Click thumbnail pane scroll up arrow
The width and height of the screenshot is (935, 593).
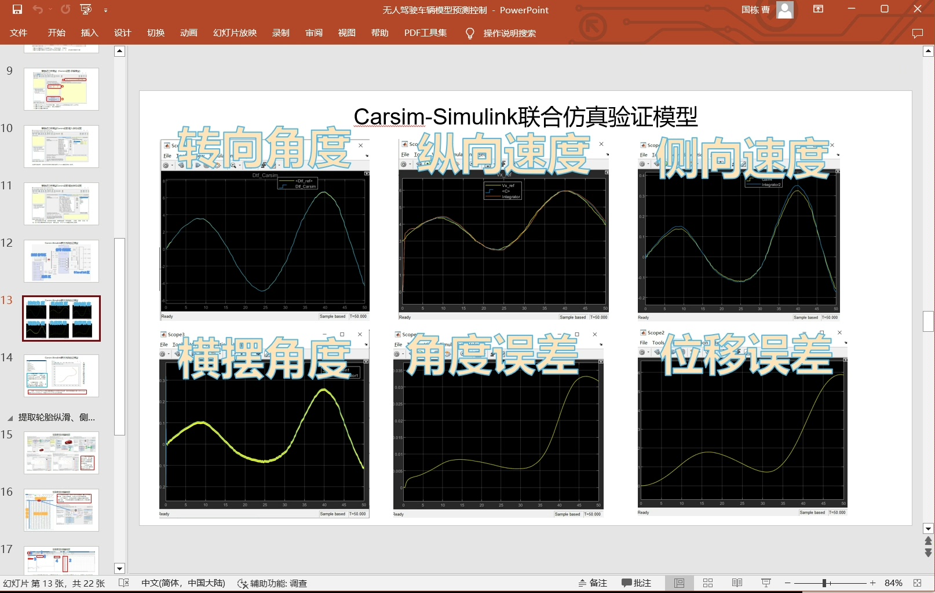[x=119, y=51]
